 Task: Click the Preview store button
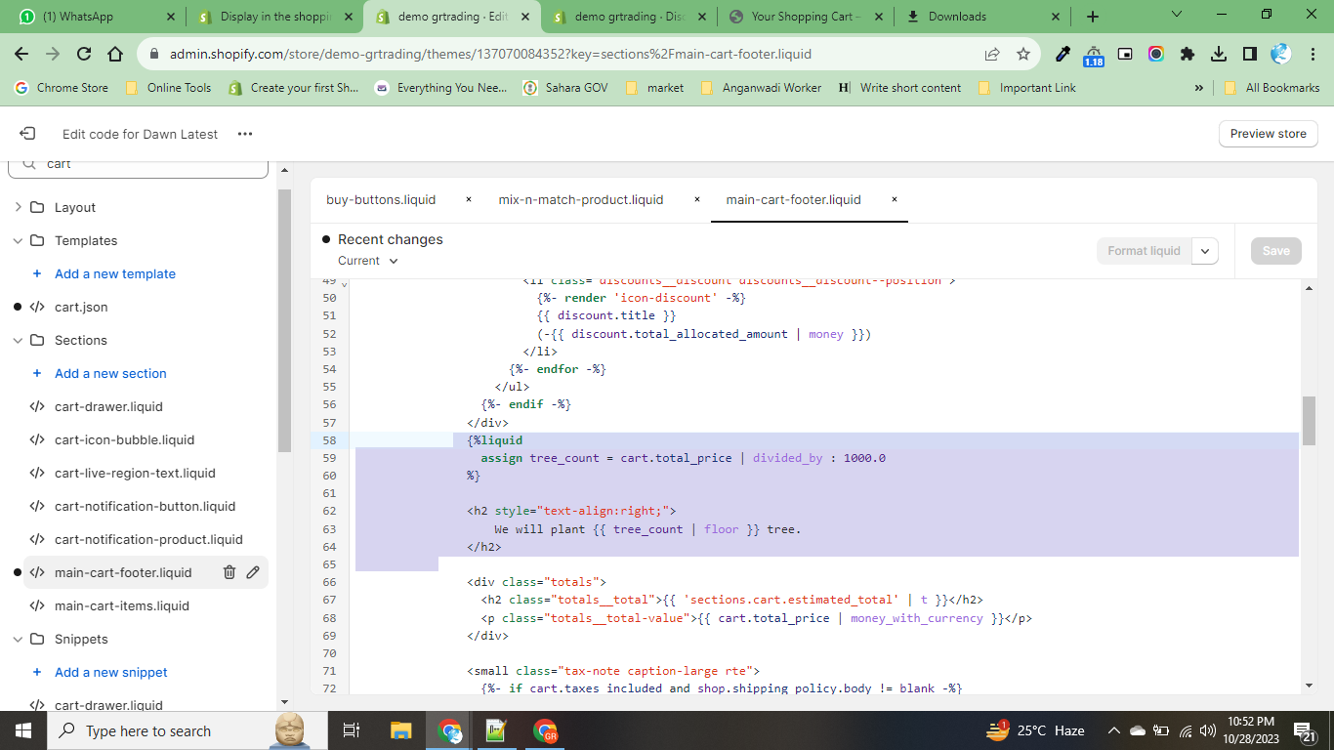tap(1268, 134)
